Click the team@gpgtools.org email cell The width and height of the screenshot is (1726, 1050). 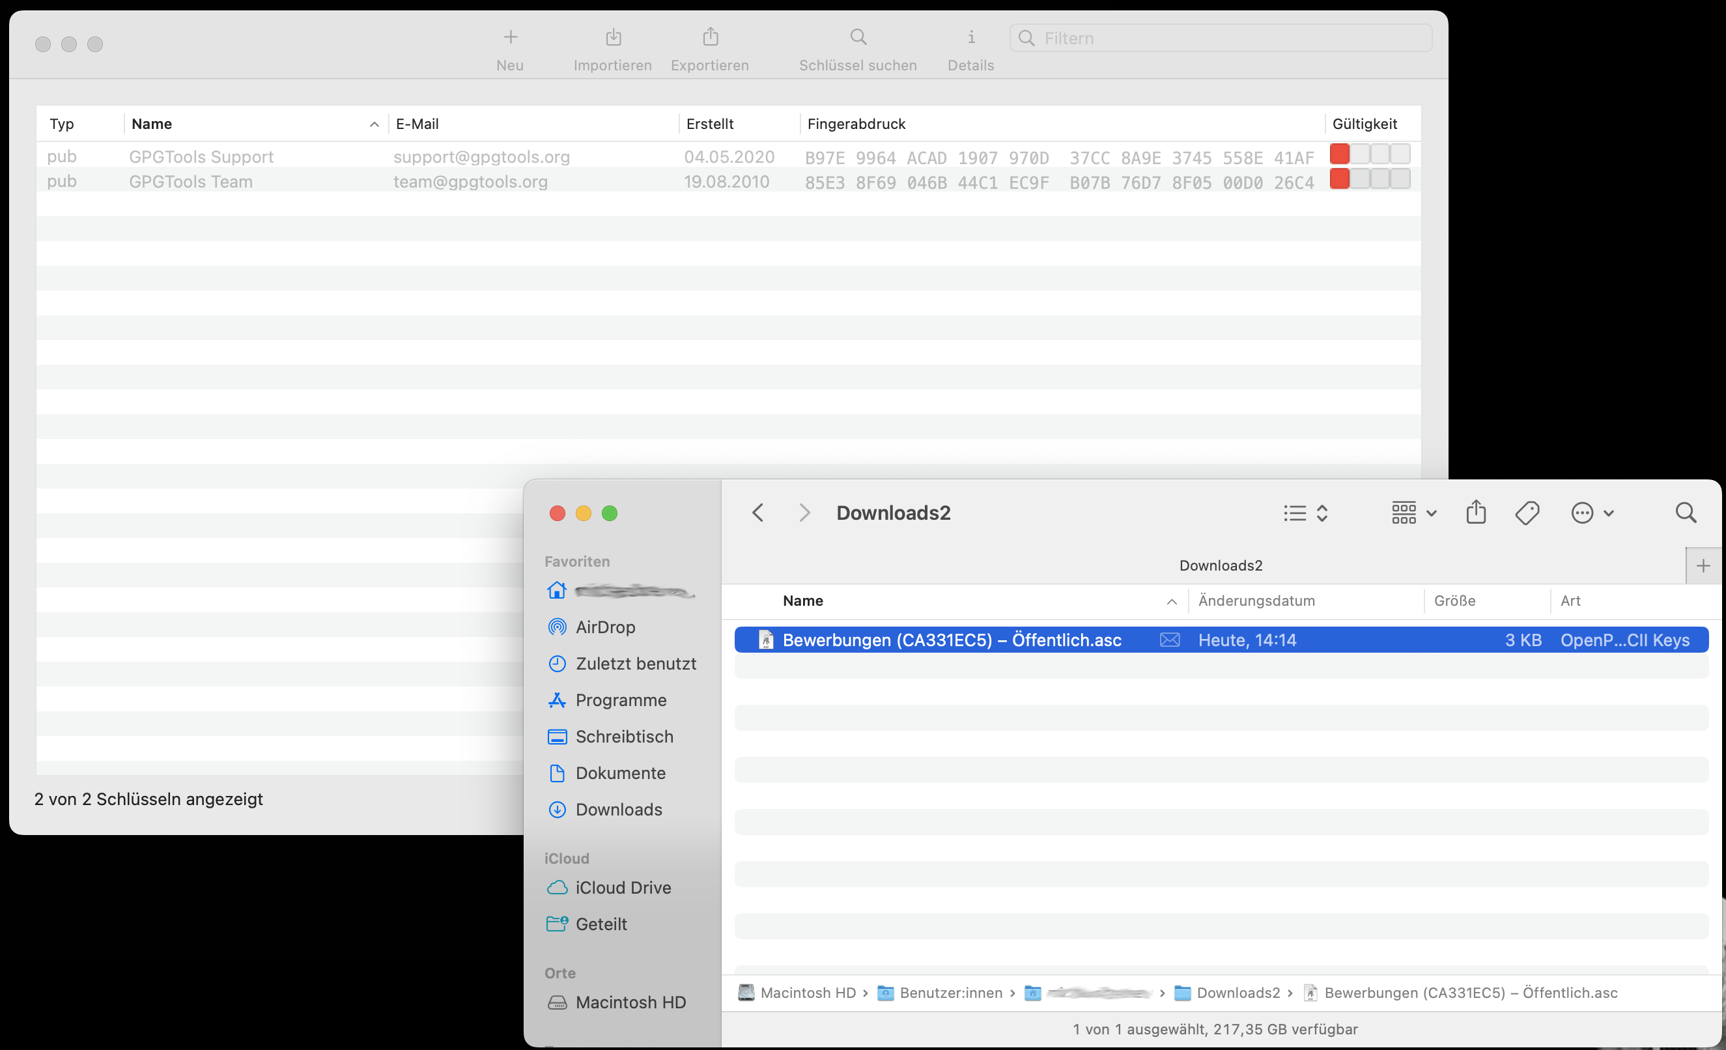click(470, 182)
